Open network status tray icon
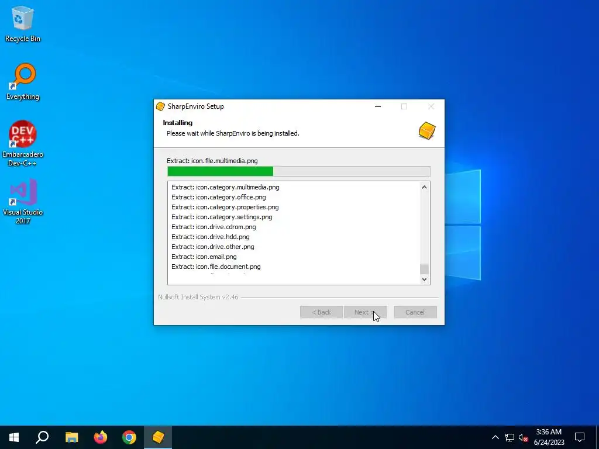This screenshot has height=449, width=599. (x=510, y=437)
